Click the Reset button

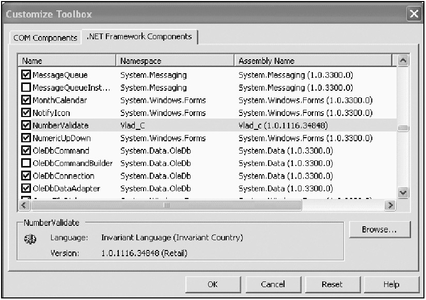click(332, 284)
